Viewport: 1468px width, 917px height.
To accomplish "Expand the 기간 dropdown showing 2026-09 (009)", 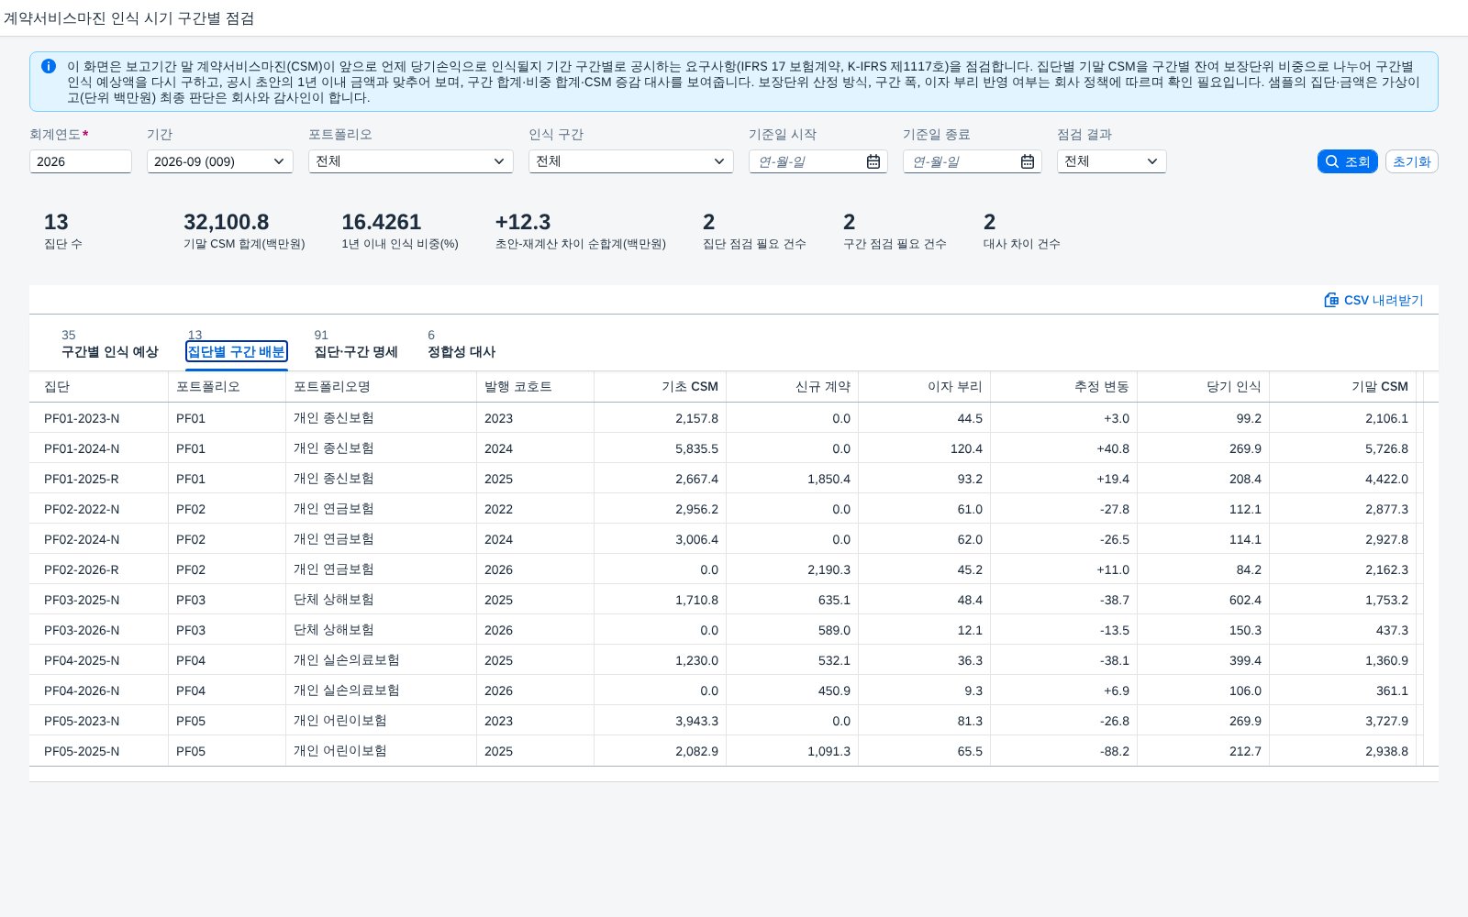I will (x=279, y=161).
